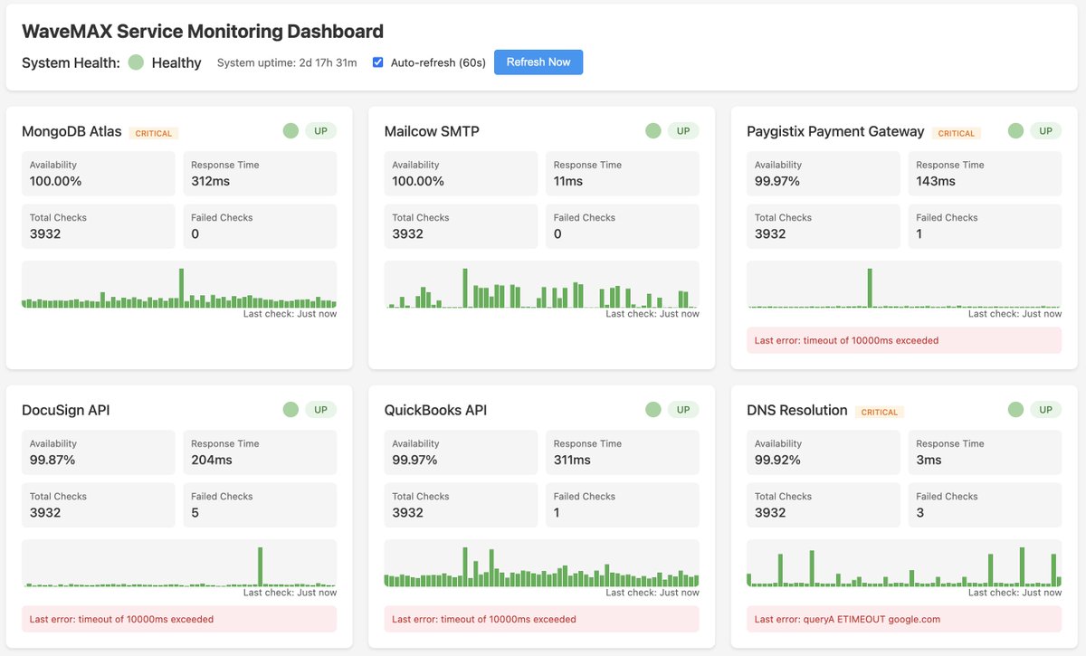Click Paygistix availability 99.97%

[777, 181]
